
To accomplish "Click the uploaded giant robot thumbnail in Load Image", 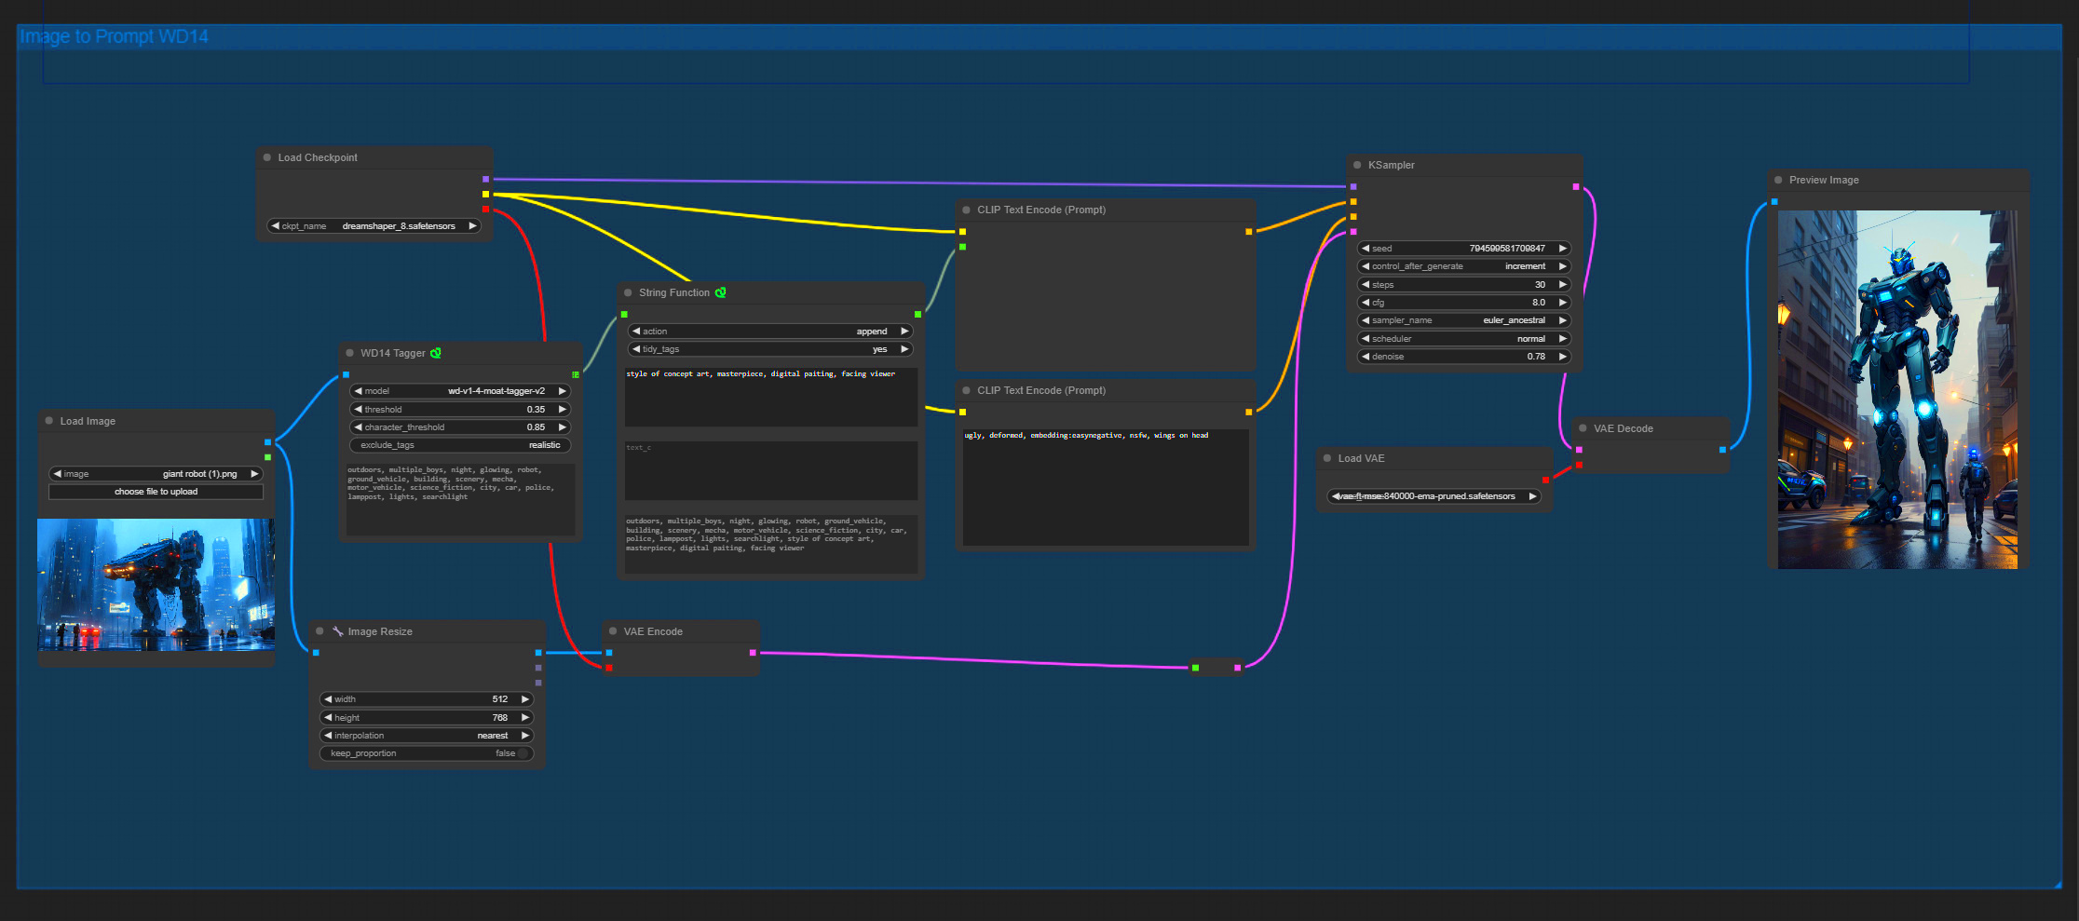I will coord(156,585).
